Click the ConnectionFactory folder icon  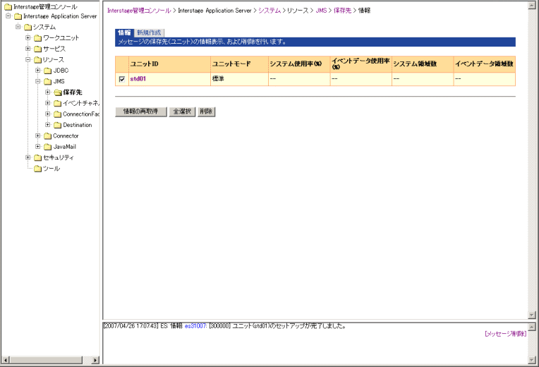58,114
